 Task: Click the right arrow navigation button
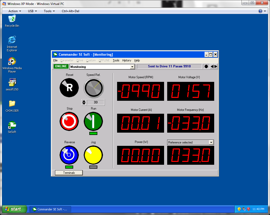pos(216,66)
